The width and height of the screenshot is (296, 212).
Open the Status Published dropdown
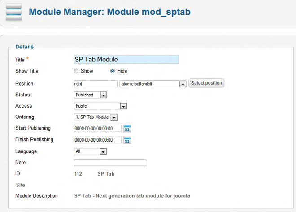[104, 95]
